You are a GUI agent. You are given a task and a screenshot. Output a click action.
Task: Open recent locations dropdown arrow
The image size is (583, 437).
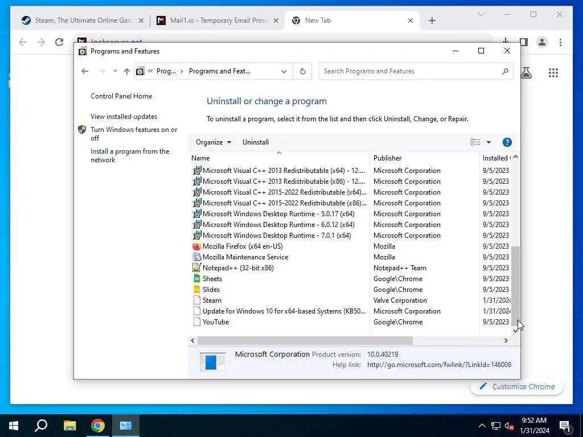pyautogui.click(x=115, y=71)
